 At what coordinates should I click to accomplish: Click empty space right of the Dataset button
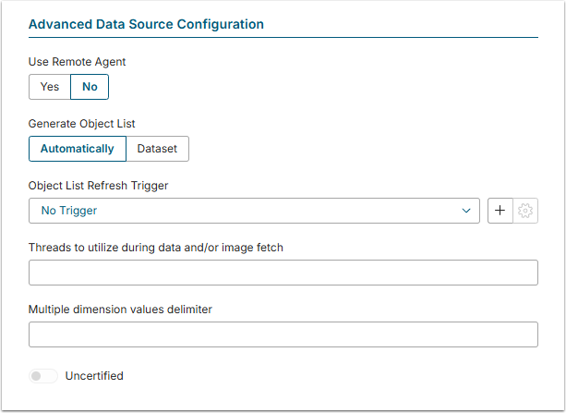click(360, 149)
